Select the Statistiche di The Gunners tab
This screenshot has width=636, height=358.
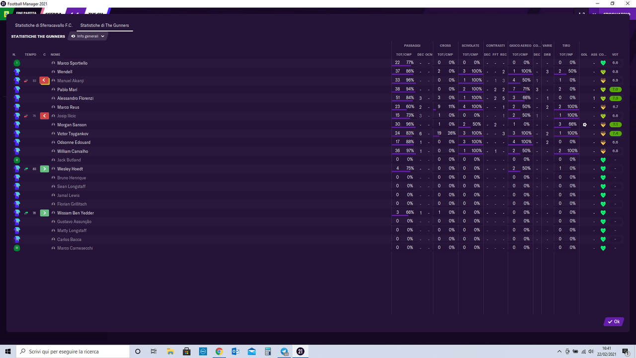point(104,25)
